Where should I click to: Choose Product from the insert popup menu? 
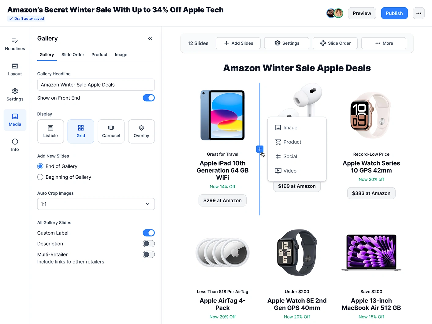292,142
